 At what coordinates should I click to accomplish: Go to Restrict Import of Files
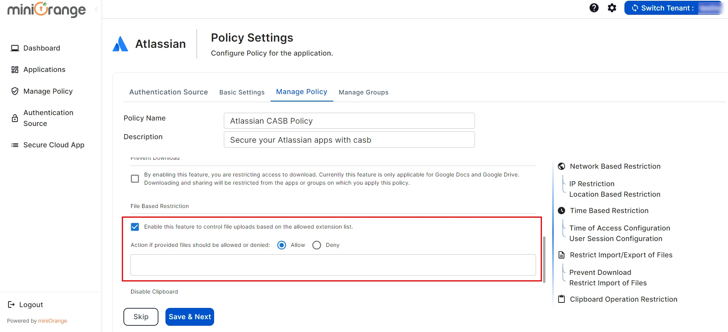pos(608,283)
